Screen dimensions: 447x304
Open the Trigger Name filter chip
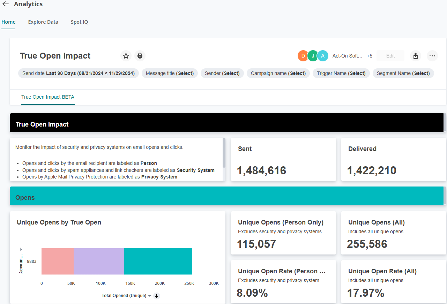[x=341, y=73]
